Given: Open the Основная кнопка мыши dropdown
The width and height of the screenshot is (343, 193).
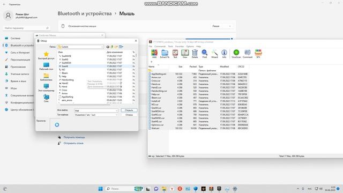Looking at the screenshot, I should point(221,26).
